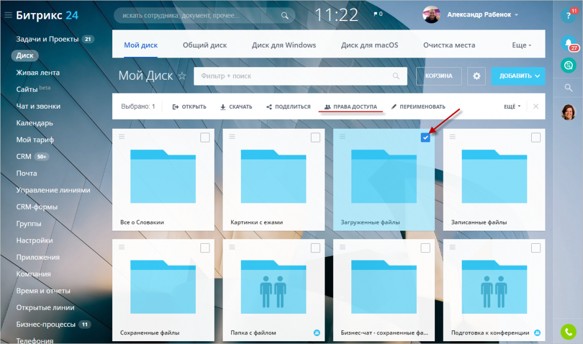Check the Подготовка к конференции folder checkbox

(x=536, y=248)
